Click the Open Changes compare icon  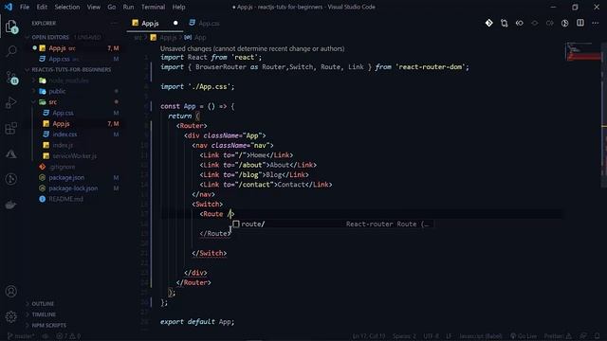[x=504, y=23]
